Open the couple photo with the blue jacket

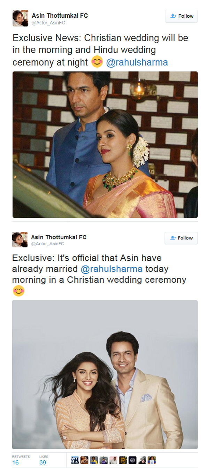click(x=105, y=145)
